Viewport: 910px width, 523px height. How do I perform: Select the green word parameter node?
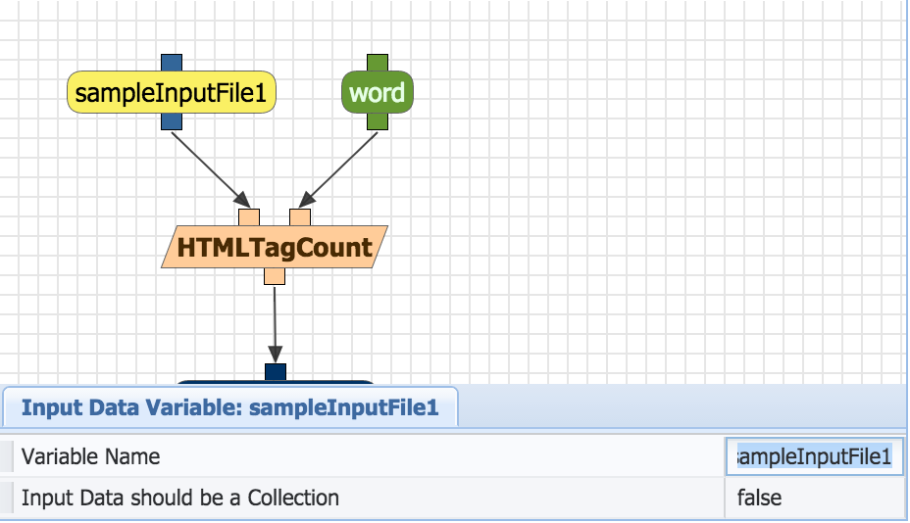click(378, 93)
